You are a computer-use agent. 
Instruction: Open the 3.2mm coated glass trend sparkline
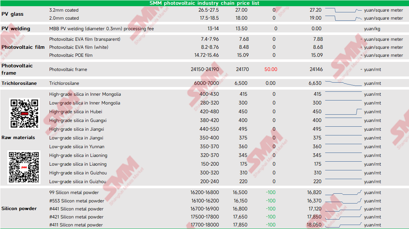pos(343,10)
